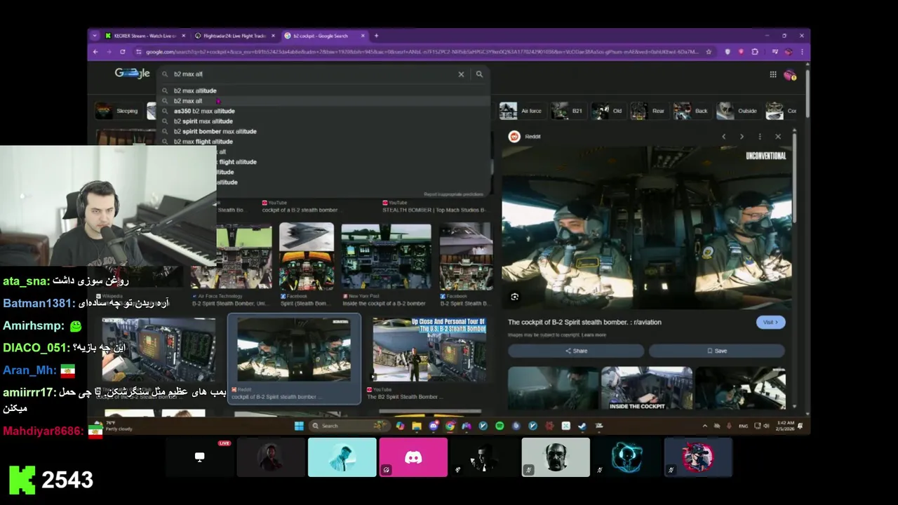Open Chrome extensions puzzle icon
The width and height of the screenshot is (898, 505).
[755, 52]
